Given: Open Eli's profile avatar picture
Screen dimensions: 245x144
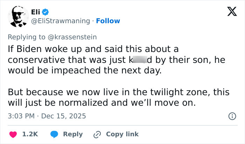Looking at the screenshot, I should click(x=19, y=17).
